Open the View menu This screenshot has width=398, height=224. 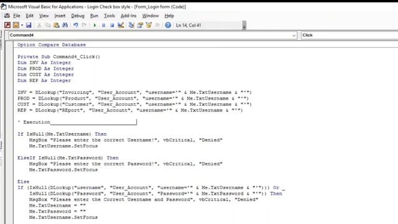tap(44, 16)
